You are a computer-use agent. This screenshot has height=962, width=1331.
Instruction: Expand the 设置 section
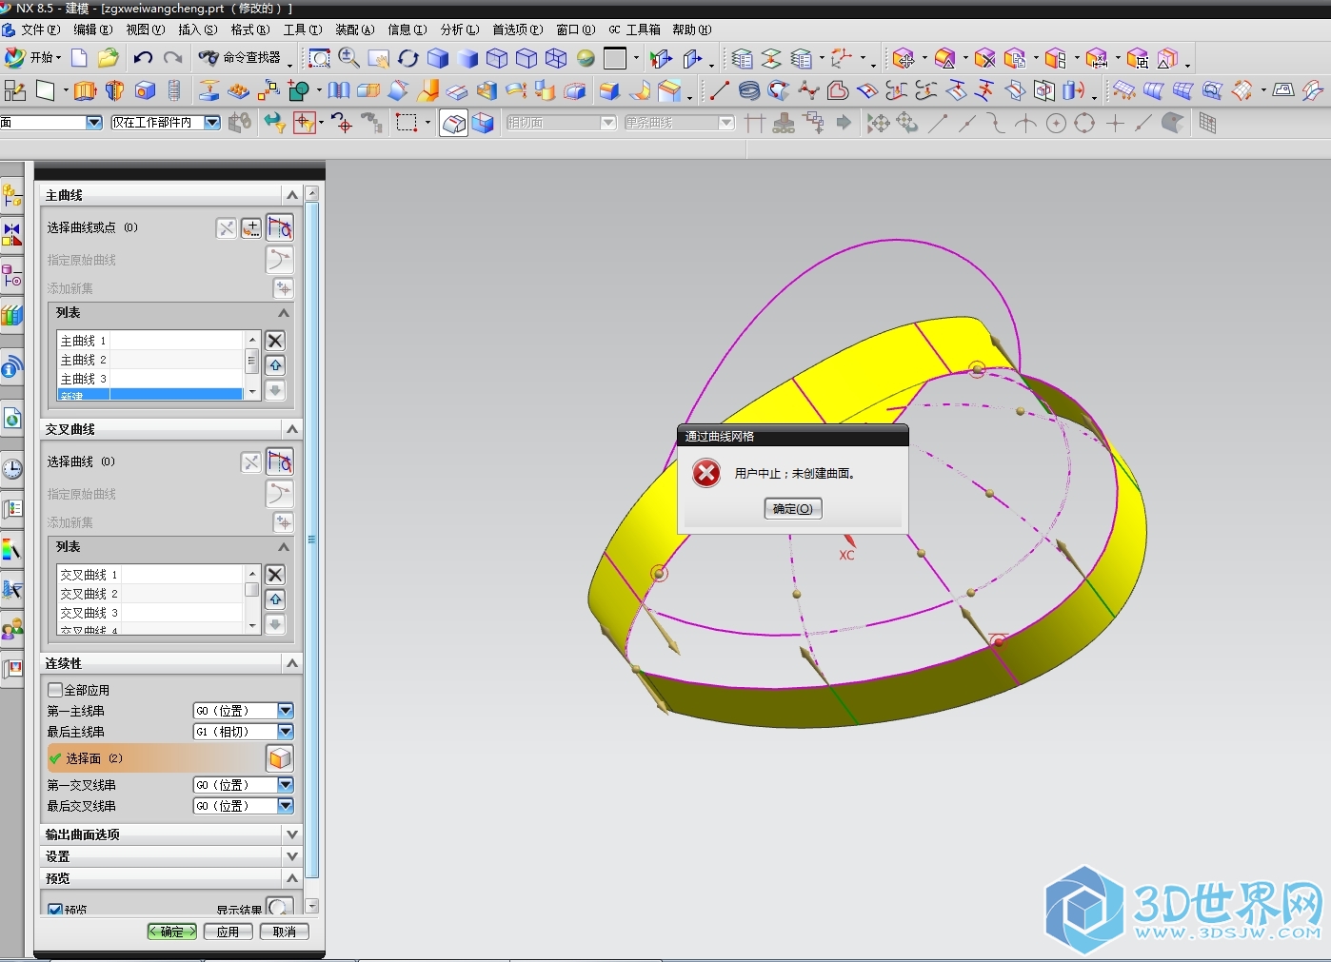point(292,856)
